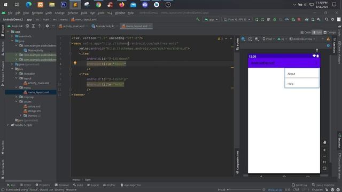Image resolution: width=342 pixels, height=192 pixels.
Task: Open the Logcat tool window
Action: (93, 185)
